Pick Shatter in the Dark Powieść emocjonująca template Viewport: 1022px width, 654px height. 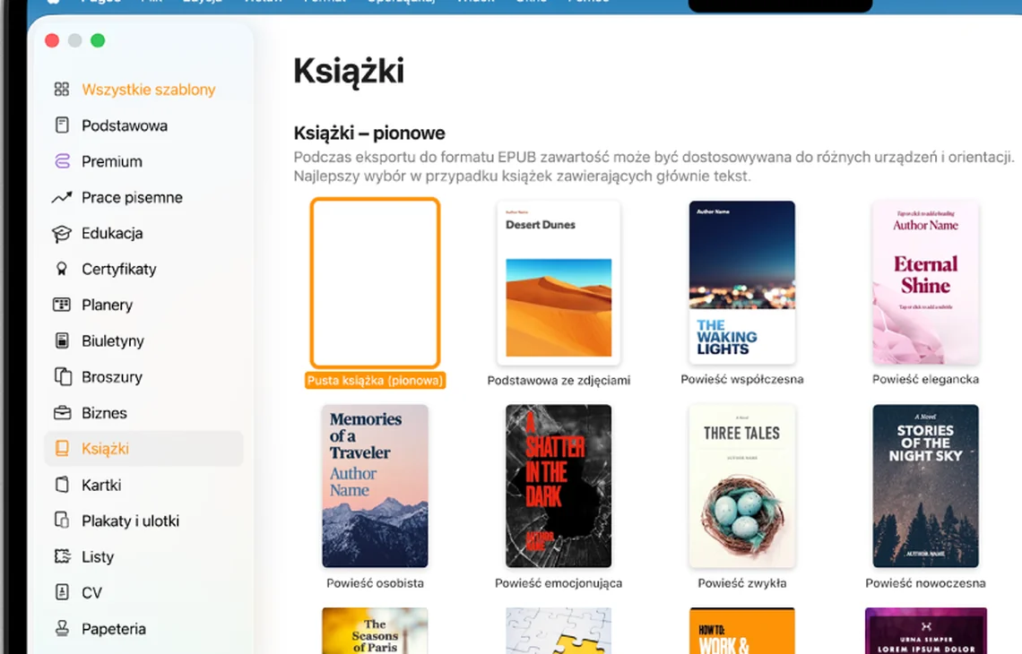tap(559, 486)
